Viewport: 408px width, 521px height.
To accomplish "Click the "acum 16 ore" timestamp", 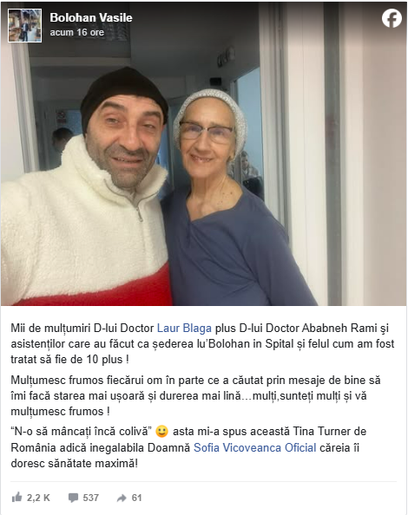I will click(x=77, y=32).
